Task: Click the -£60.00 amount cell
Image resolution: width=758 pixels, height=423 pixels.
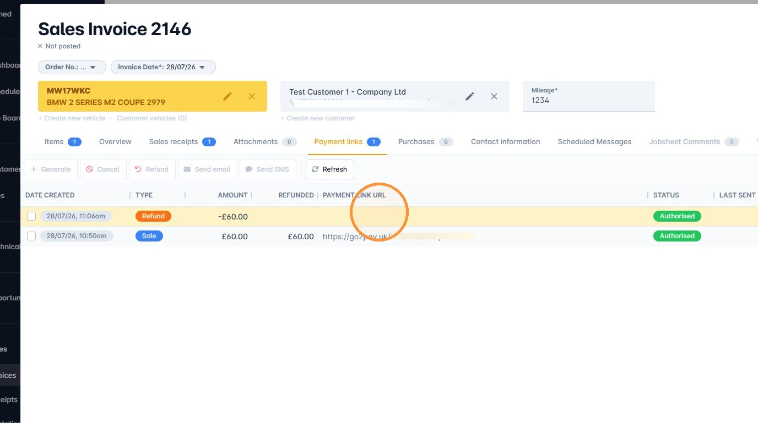Action: [233, 217]
